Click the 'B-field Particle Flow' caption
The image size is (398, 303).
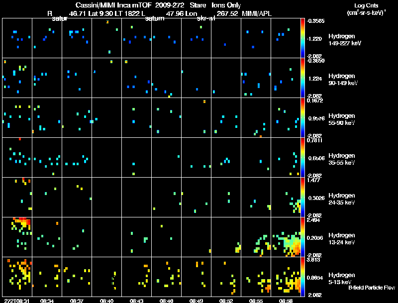372,288
